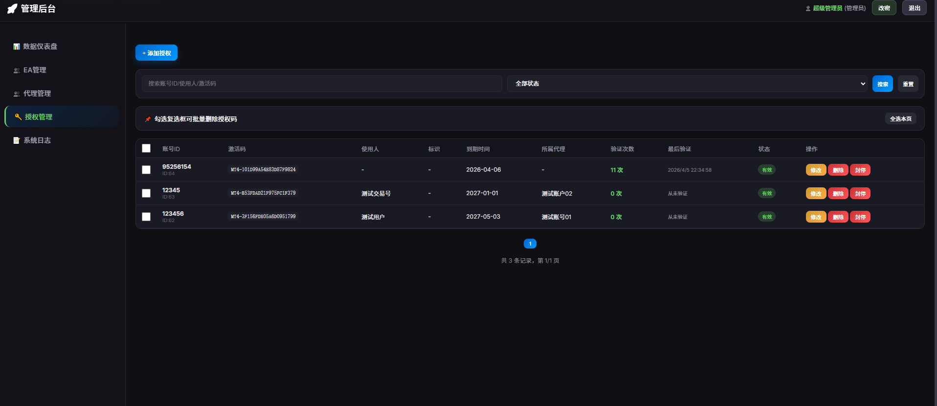The image size is (937, 406).
Task: Check the box for account 123456
Action: pyautogui.click(x=146, y=217)
